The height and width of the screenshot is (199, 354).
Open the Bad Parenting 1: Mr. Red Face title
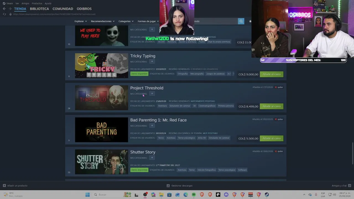coord(158,120)
